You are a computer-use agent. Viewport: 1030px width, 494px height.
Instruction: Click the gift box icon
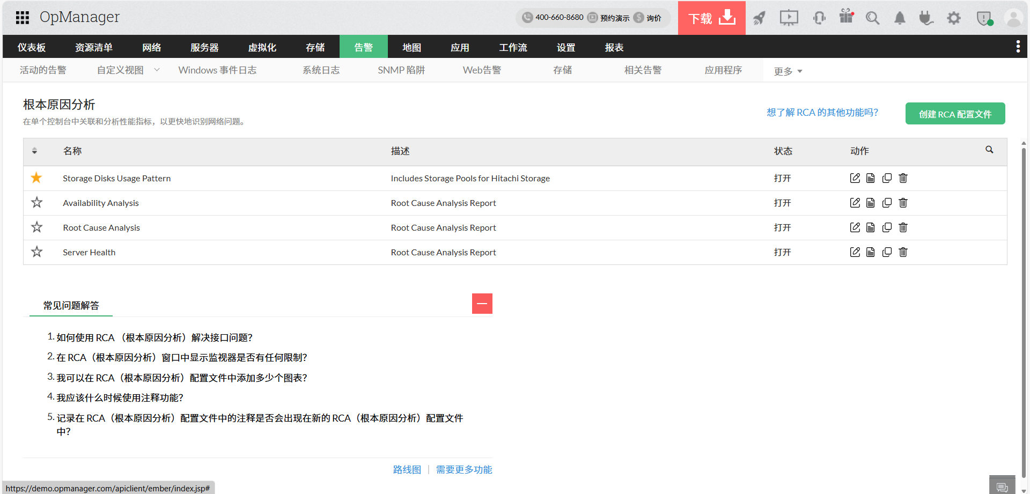tap(846, 17)
